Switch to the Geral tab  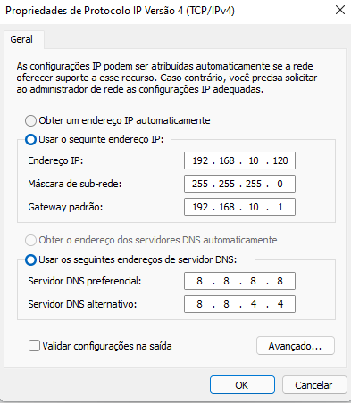pos(21,39)
